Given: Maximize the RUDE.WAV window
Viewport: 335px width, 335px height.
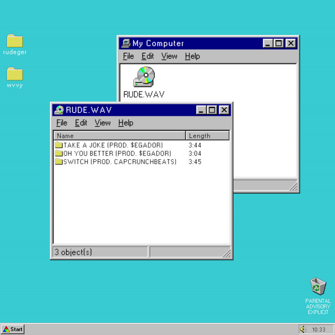Looking at the screenshot, I should [x=212, y=110].
